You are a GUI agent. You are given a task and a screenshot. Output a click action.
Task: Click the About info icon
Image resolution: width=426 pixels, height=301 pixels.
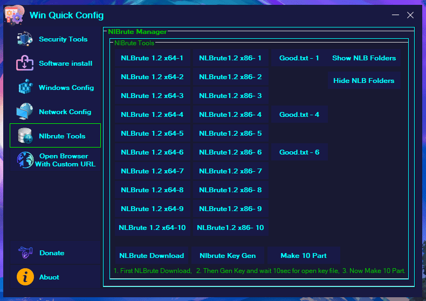click(x=25, y=277)
